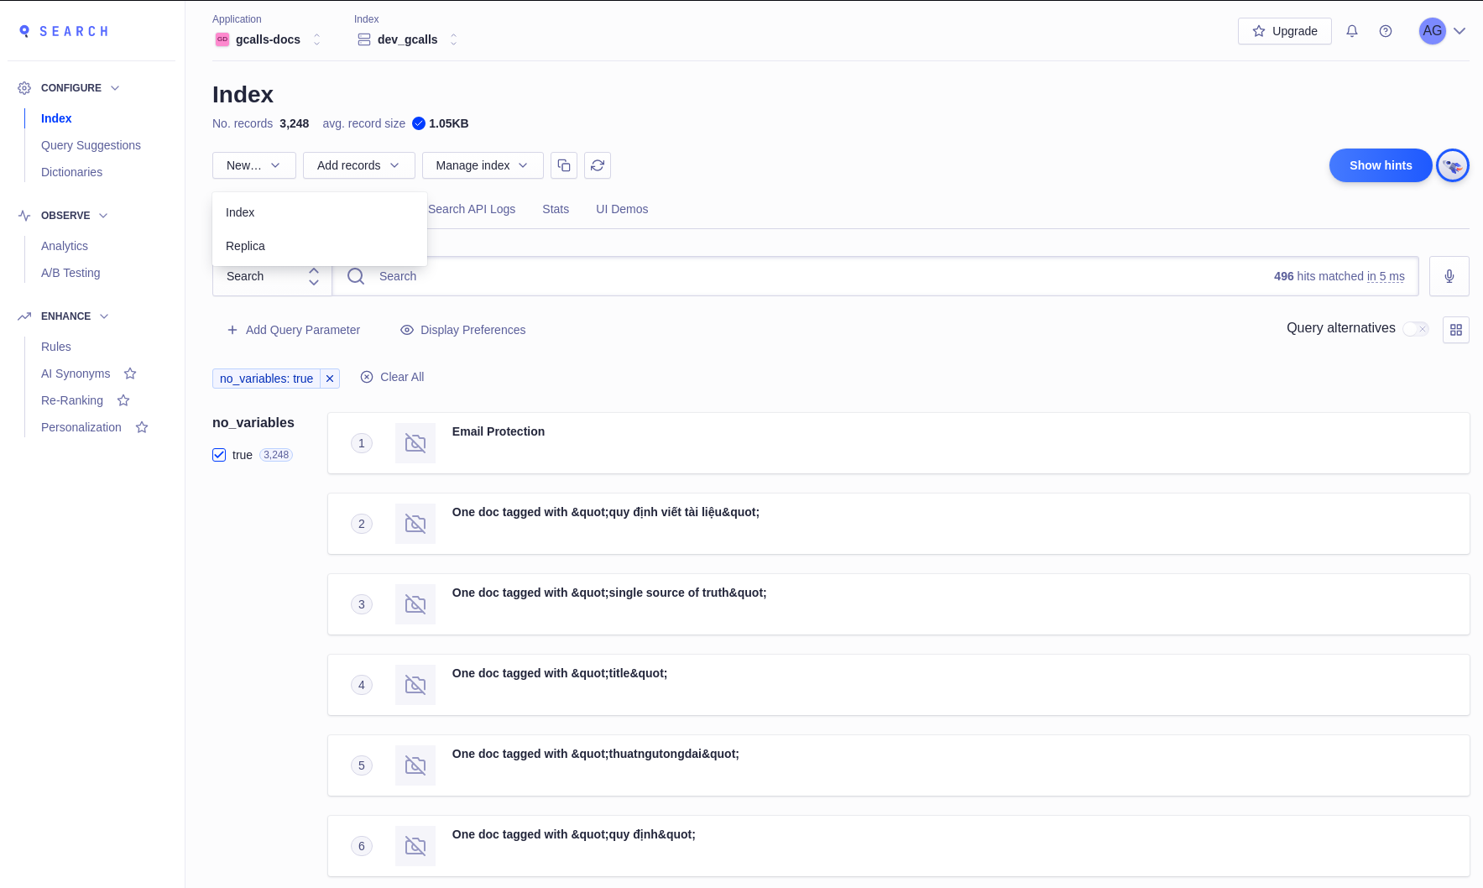
Task: Open the Manage index dropdown
Action: coord(483,165)
